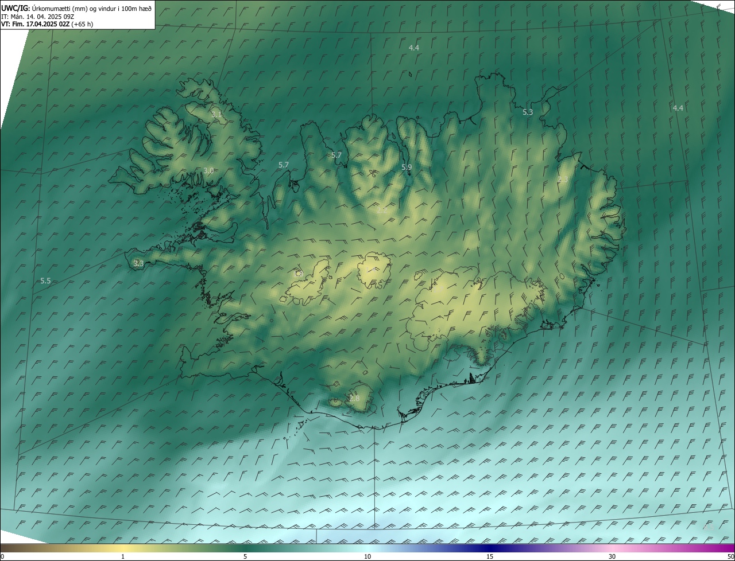Click the dark navy section of color scale
Image resolution: width=735 pixels, height=561 pixels.
[490, 548]
